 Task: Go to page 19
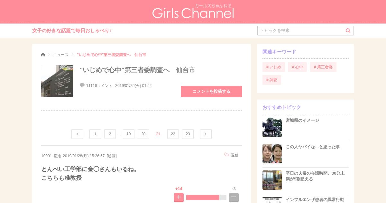(129, 134)
